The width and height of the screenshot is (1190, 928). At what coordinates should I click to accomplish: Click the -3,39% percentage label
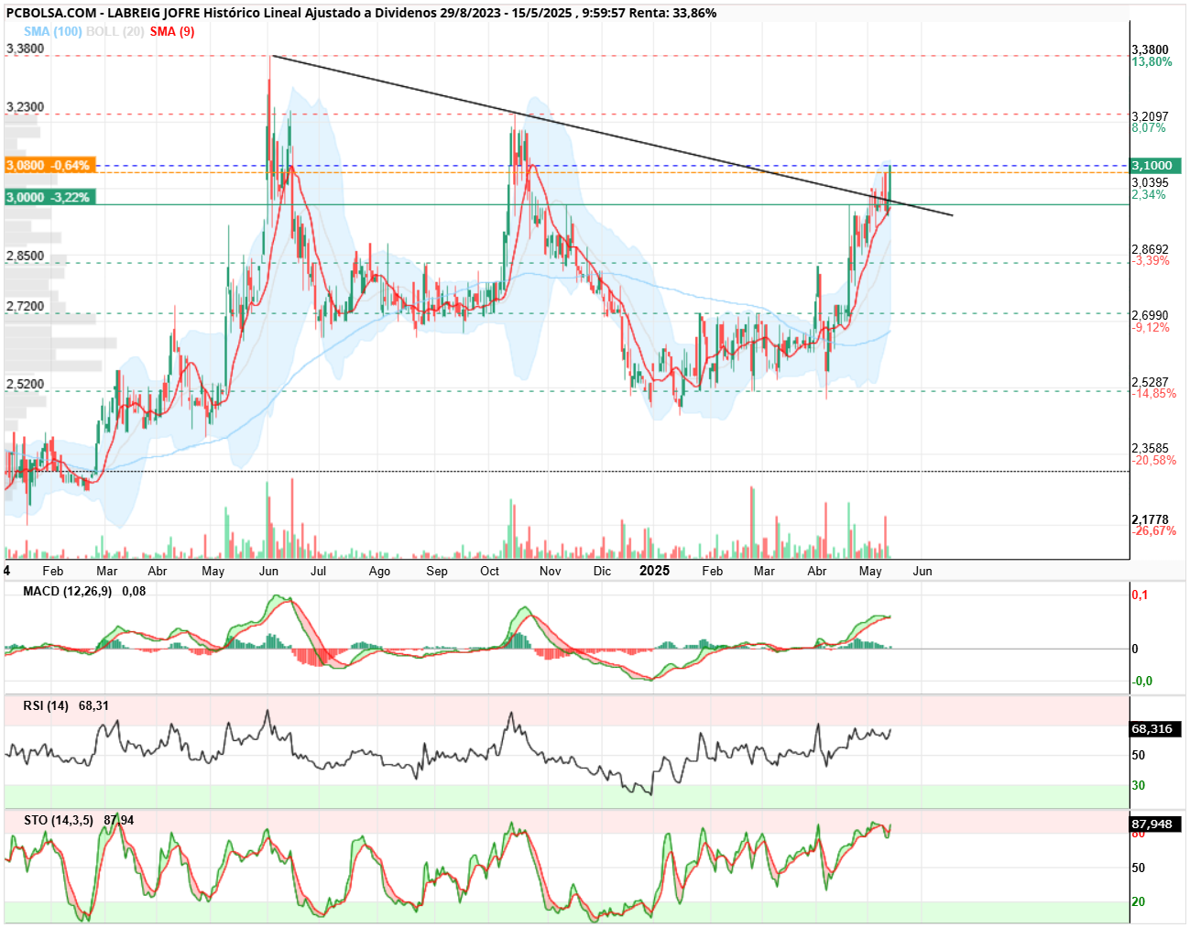(1151, 261)
